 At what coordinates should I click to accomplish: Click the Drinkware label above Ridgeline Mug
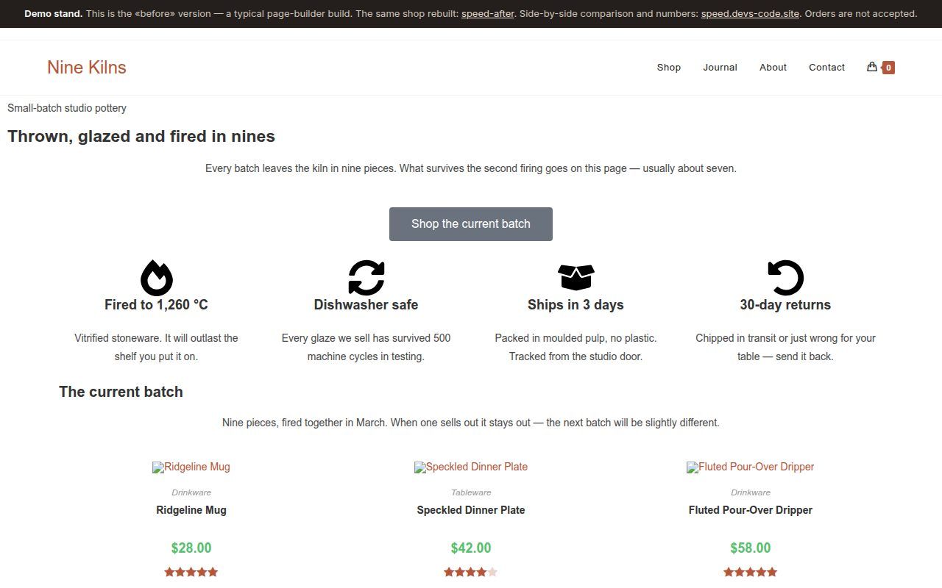(x=191, y=492)
